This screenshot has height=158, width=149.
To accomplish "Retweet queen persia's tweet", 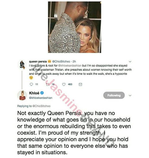I will (x=47, y=84).
